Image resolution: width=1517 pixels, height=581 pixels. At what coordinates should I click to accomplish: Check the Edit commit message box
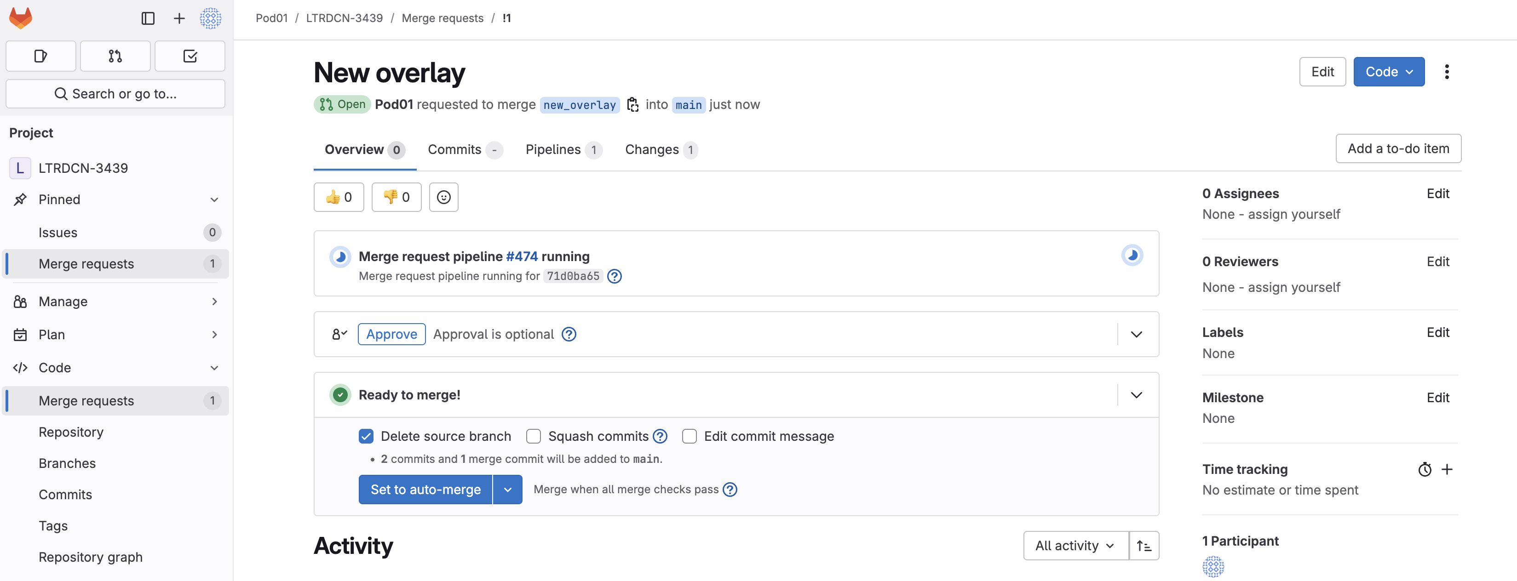[689, 436]
